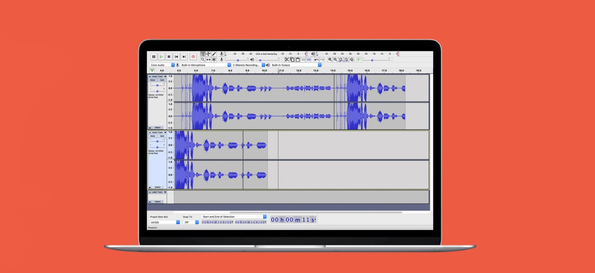This screenshot has height=273, width=595.
Task: Click the selection start time field
Action: pyautogui.click(x=218, y=222)
